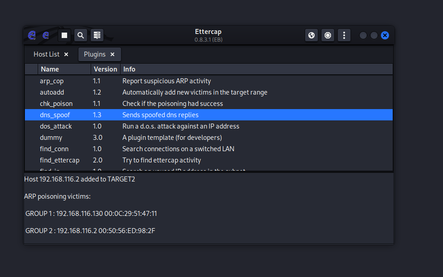
Task: Select the dos_attack plugin
Action: point(56,126)
